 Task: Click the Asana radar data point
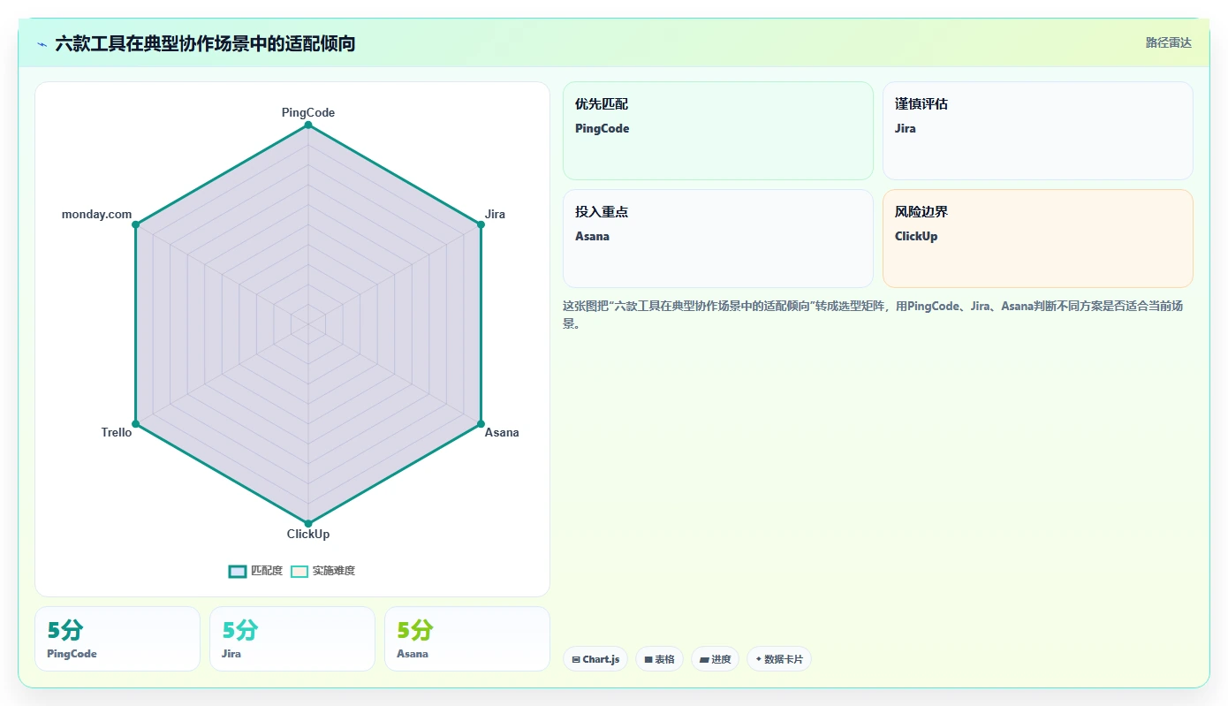(x=481, y=423)
